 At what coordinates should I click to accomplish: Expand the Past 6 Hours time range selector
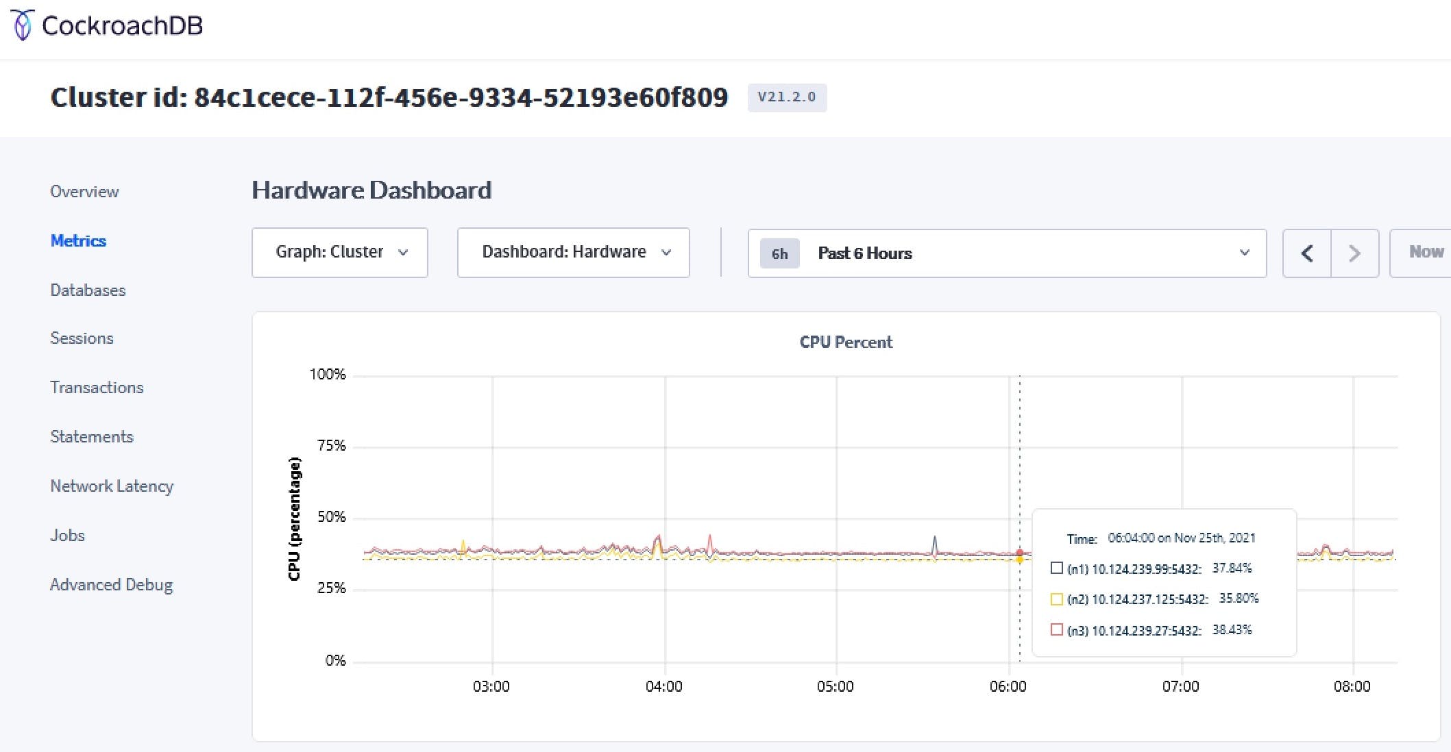(1007, 253)
